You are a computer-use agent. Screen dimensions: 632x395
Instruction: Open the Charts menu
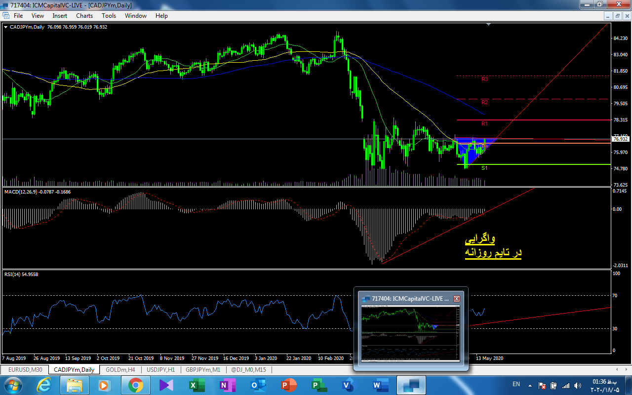pos(84,16)
